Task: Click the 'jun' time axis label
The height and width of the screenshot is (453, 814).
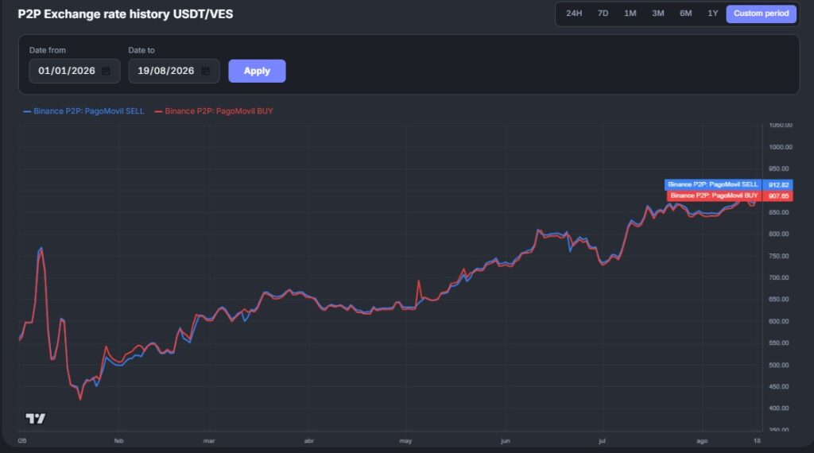Action: tap(505, 440)
